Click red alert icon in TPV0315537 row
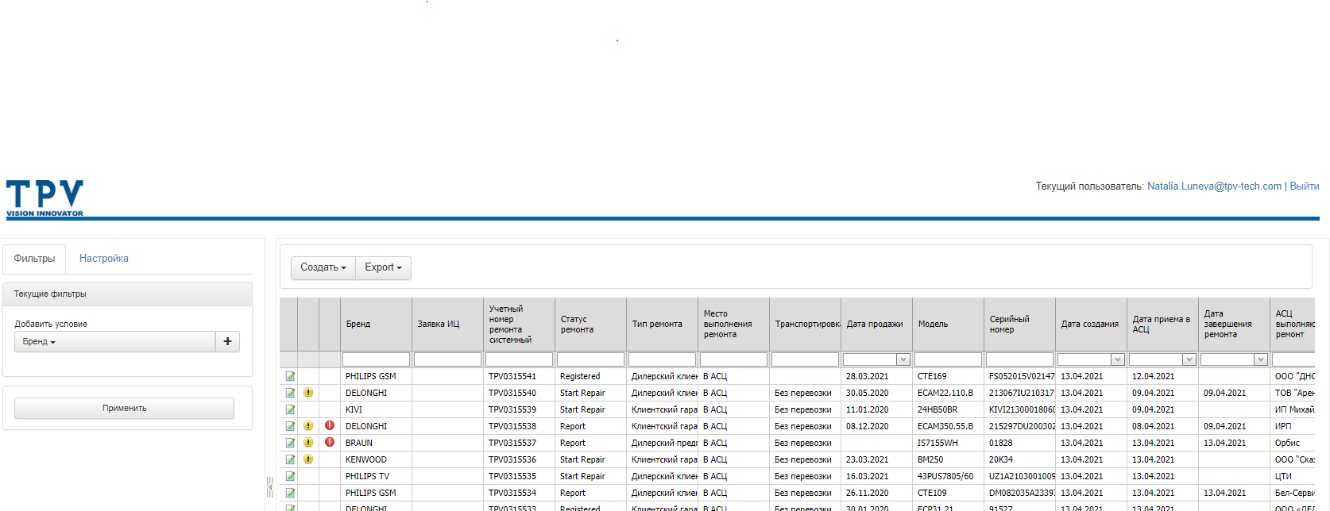Viewport: 1330px width, 511px height. [330, 442]
